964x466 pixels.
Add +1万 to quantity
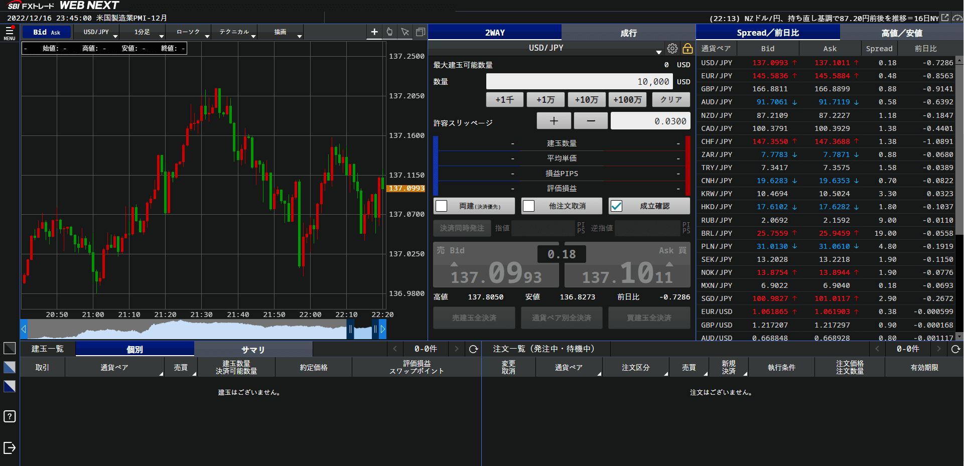pyautogui.click(x=546, y=100)
